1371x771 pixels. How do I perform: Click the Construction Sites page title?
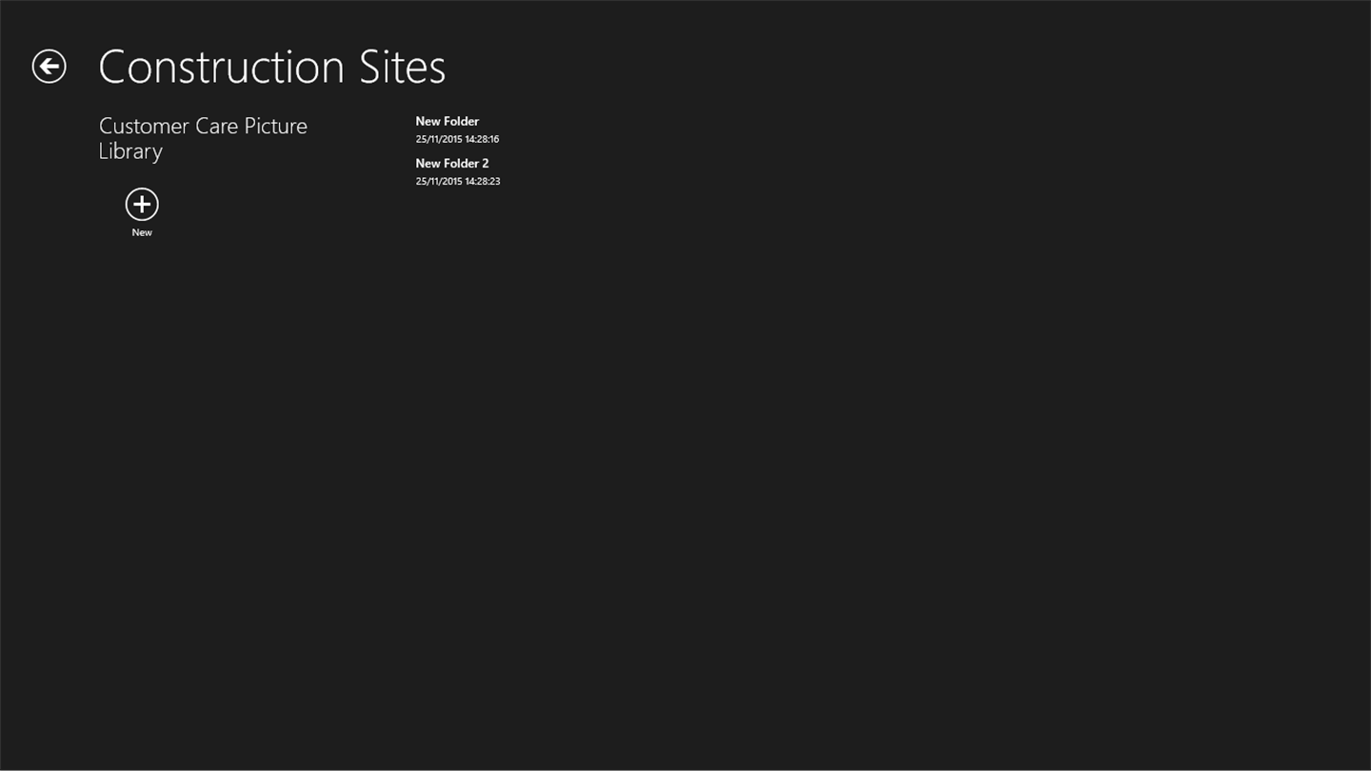[x=271, y=67]
